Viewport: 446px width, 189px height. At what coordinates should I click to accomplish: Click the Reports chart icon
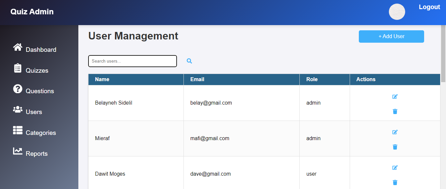coord(18,151)
